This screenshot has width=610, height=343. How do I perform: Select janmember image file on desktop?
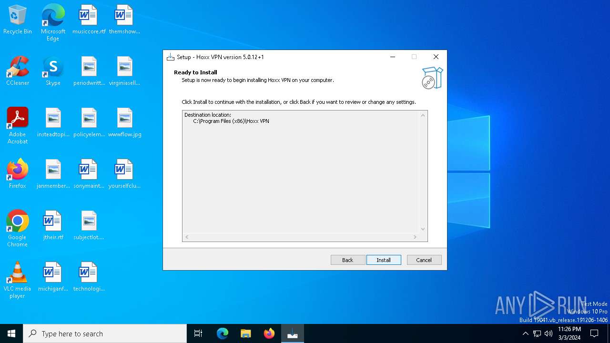point(53,174)
